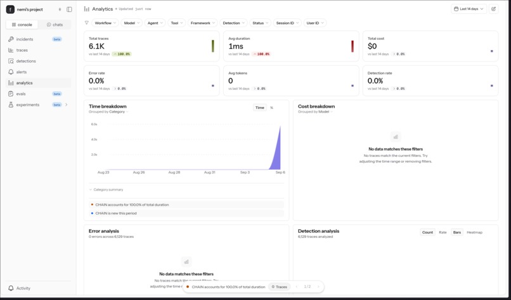This screenshot has width=511, height=300.
Task: Open detections via its scan icon
Action: tap(11, 61)
